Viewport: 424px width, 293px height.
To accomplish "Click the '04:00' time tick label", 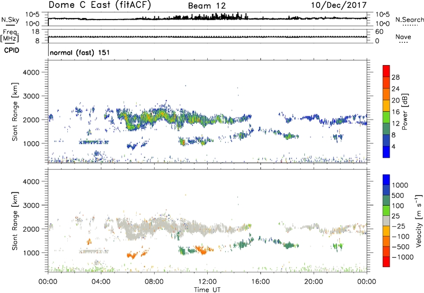I will coord(101,282).
